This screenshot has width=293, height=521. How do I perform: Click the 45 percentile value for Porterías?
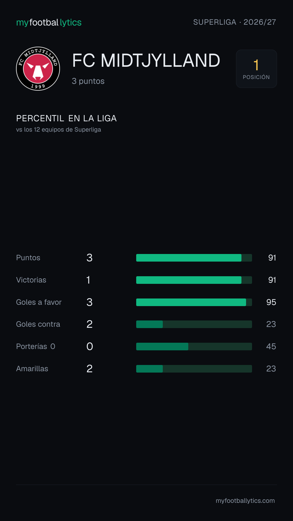(x=271, y=347)
